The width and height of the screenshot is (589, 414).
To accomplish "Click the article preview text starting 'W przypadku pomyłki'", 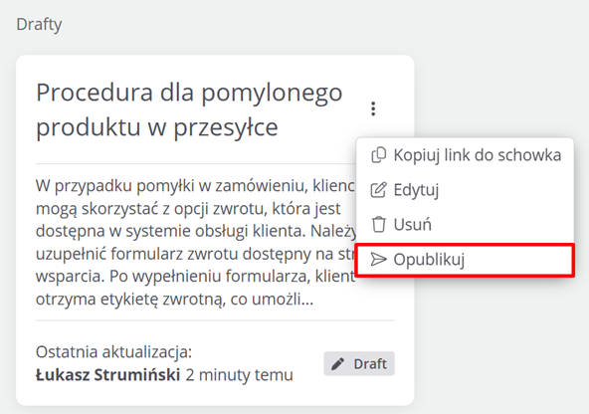I will coord(195,242).
